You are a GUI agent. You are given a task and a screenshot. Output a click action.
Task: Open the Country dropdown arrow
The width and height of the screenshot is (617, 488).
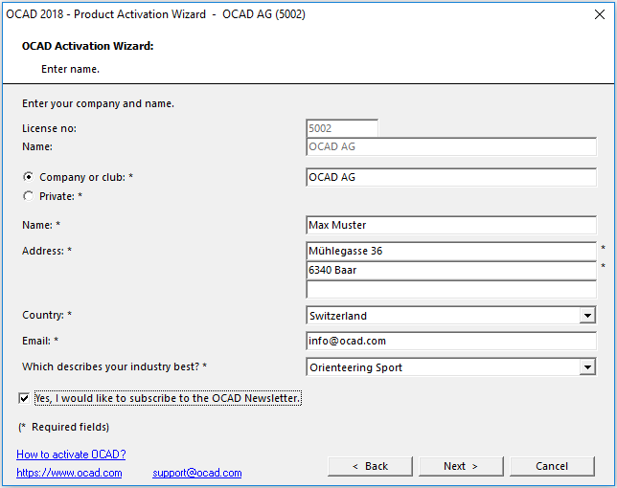coord(587,316)
